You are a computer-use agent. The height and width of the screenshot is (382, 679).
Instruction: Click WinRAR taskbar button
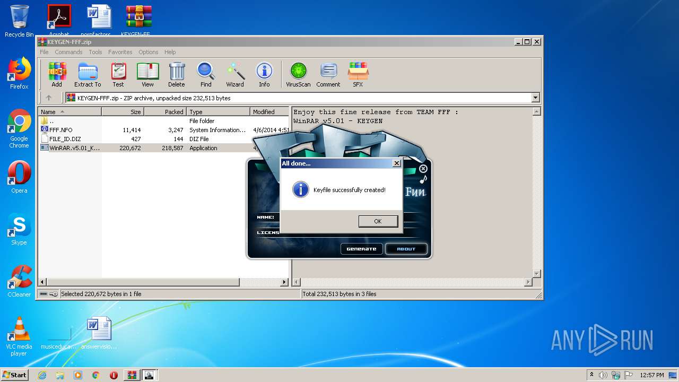[x=132, y=375]
